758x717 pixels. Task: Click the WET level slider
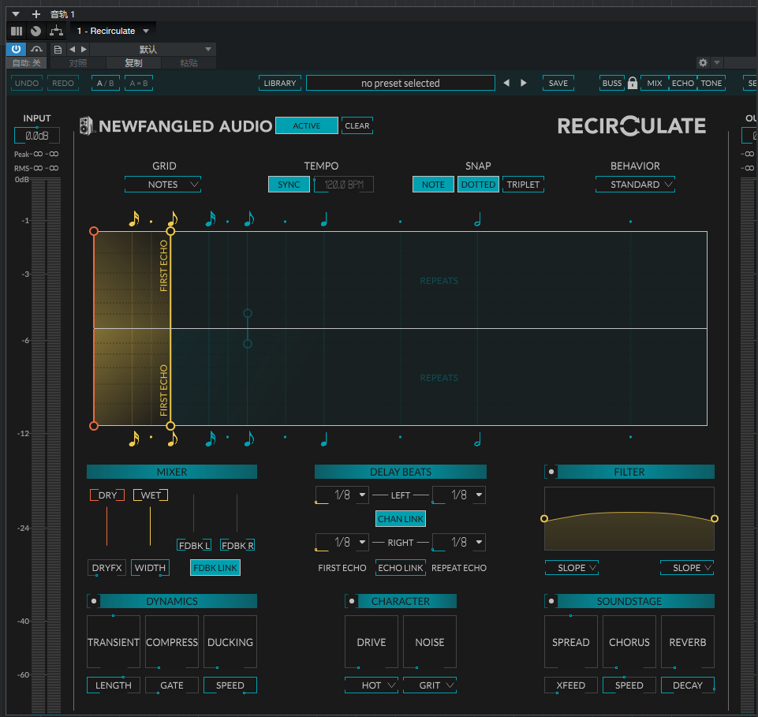click(x=151, y=526)
